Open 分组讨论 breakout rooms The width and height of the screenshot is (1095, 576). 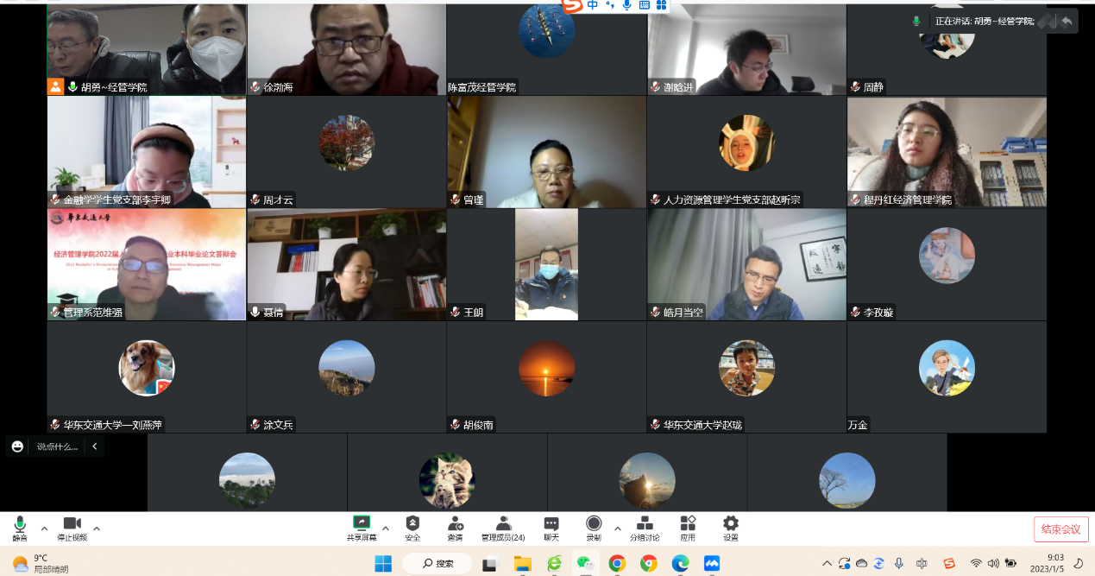pyautogui.click(x=644, y=524)
